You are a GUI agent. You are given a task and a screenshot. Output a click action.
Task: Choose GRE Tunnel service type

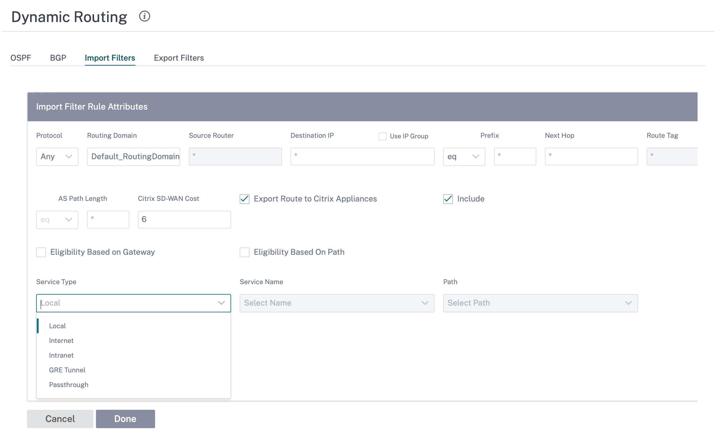(134, 370)
